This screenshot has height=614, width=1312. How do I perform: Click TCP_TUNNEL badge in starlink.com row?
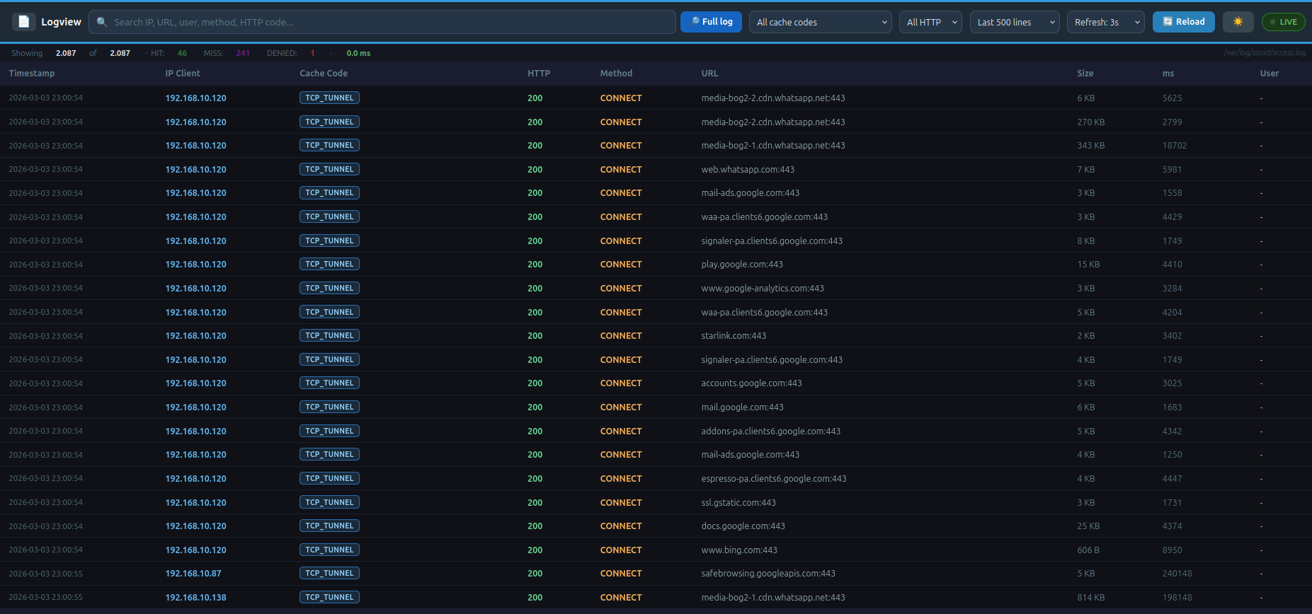[x=329, y=335]
